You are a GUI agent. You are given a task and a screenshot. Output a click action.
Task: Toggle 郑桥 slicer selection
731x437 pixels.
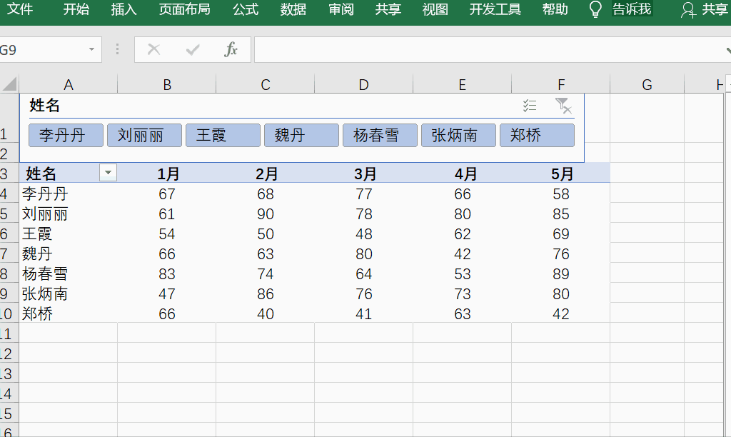[537, 135]
